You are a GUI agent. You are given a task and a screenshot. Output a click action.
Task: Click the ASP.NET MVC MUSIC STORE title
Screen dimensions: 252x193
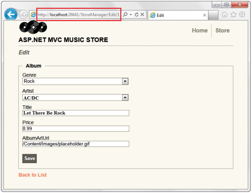point(63,40)
